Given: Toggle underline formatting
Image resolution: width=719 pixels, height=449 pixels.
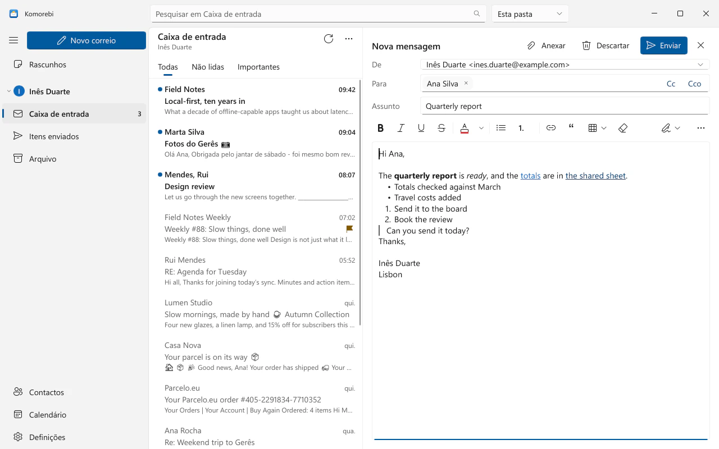Looking at the screenshot, I should pyautogui.click(x=421, y=128).
